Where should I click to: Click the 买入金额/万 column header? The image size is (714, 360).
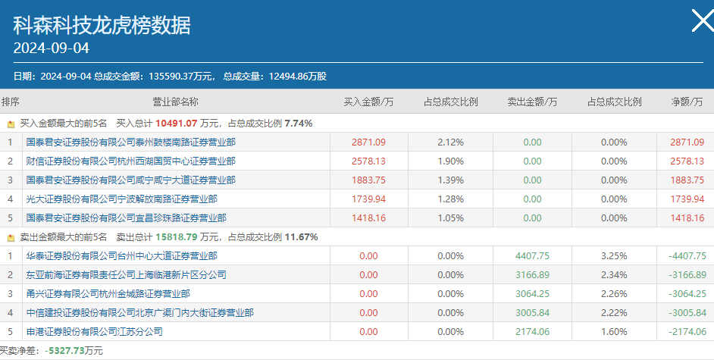(x=368, y=102)
